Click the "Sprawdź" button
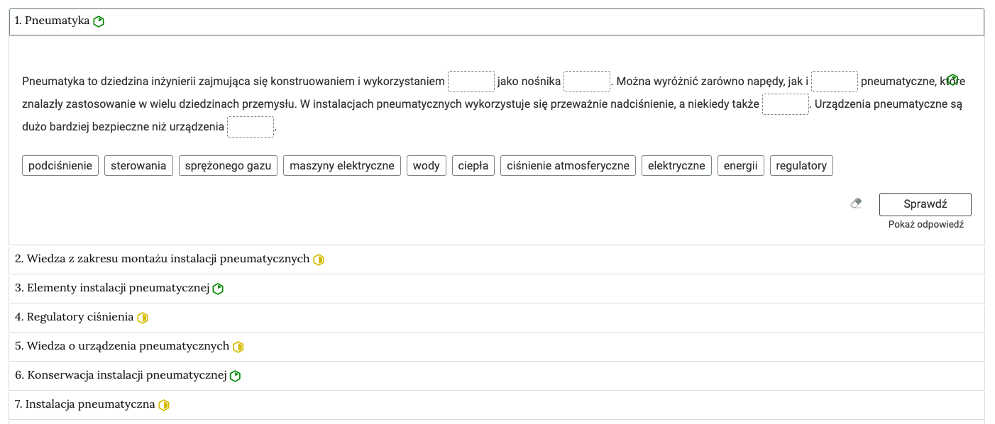 click(x=925, y=204)
